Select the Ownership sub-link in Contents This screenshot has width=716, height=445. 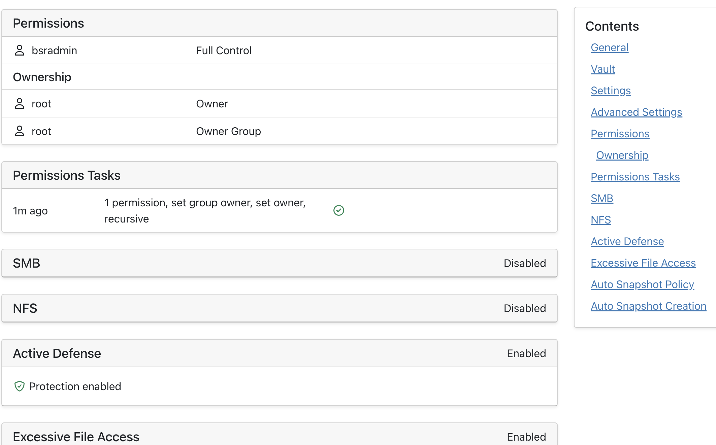click(x=622, y=155)
